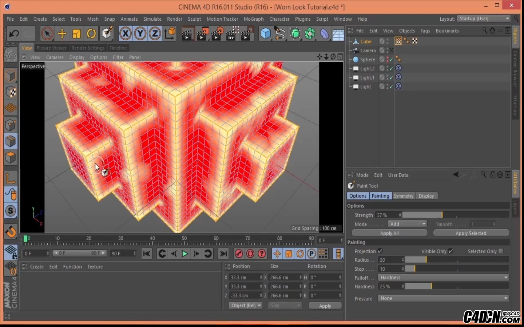Click the green subdivision generator icon

point(295,34)
